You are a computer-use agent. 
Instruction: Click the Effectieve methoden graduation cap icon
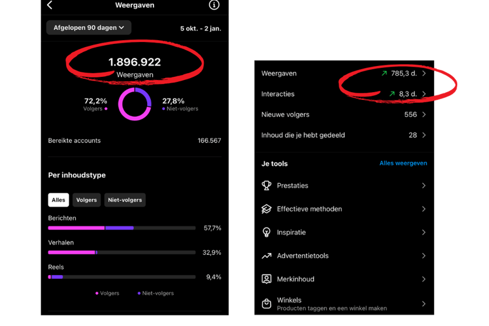[267, 209]
